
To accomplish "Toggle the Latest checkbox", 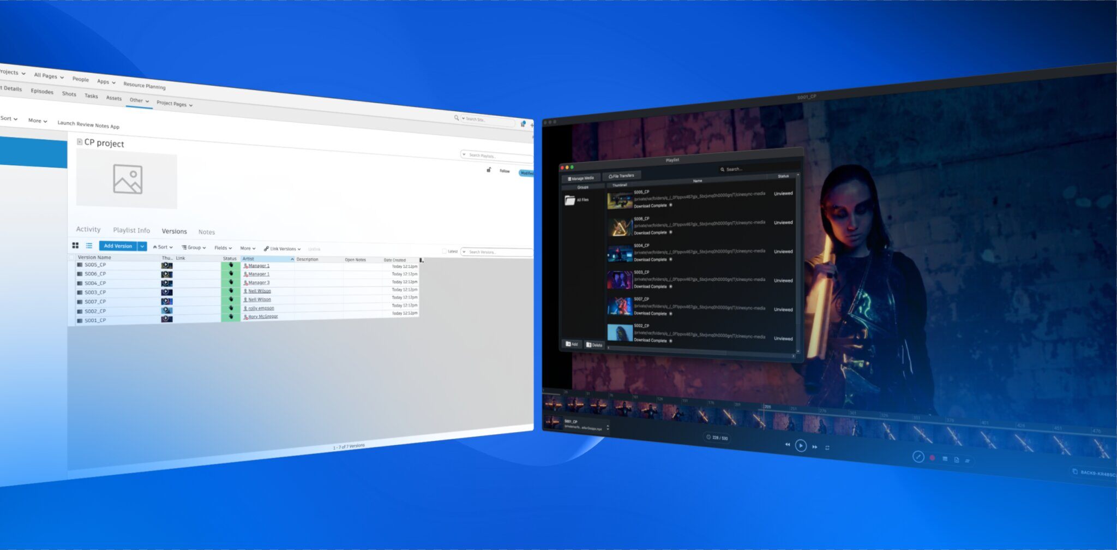I will (x=444, y=252).
